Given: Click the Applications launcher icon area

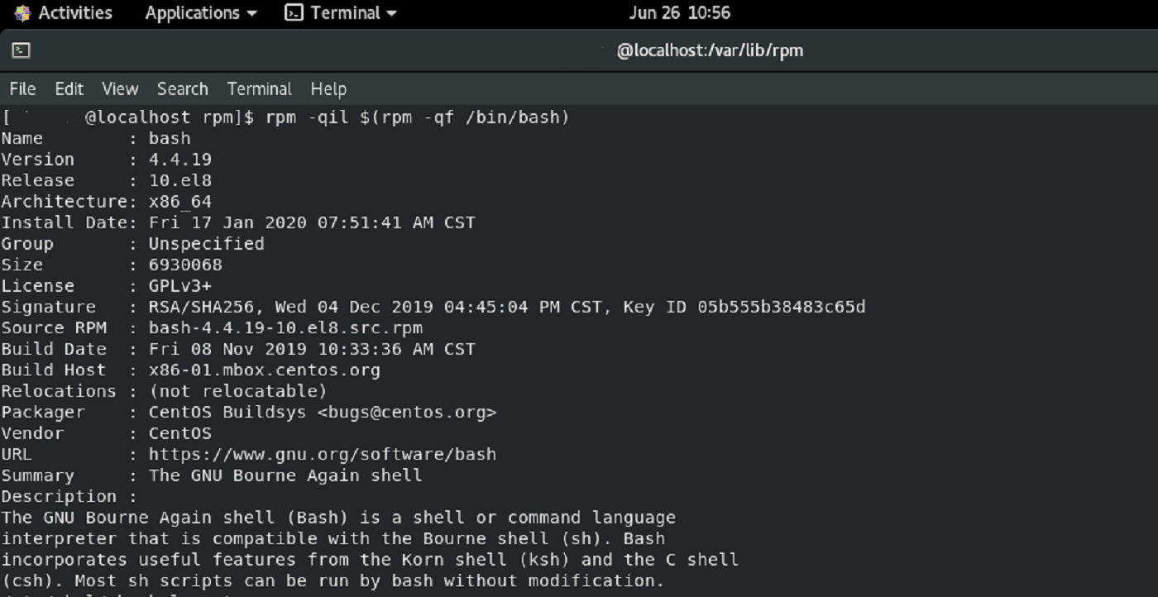Looking at the screenshot, I should coord(193,12).
